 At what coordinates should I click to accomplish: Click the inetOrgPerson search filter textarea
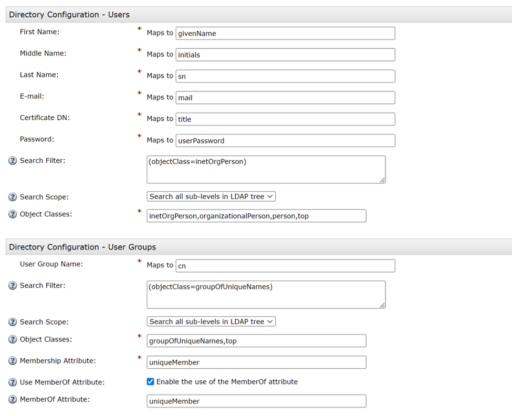coord(266,170)
